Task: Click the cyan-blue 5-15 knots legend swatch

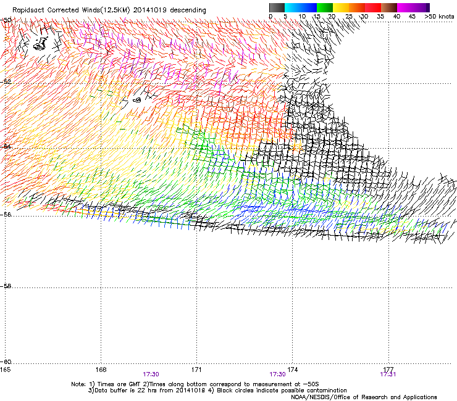Action: (x=301, y=7)
